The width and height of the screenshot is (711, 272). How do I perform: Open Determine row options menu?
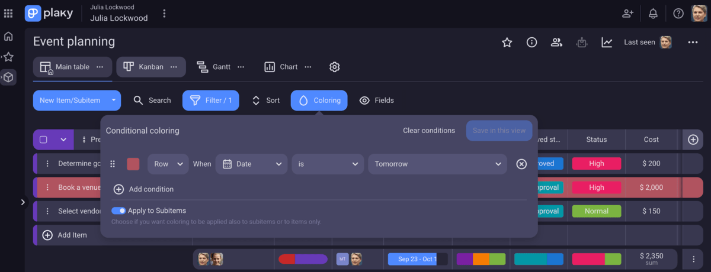click(47, 164)
